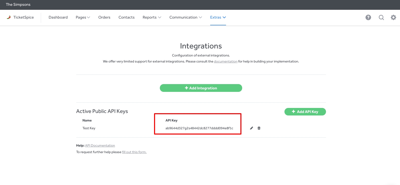This screenshot has height=185, width=400.
Task: Click the TicketSpice brand name
Action: (24, 17)
